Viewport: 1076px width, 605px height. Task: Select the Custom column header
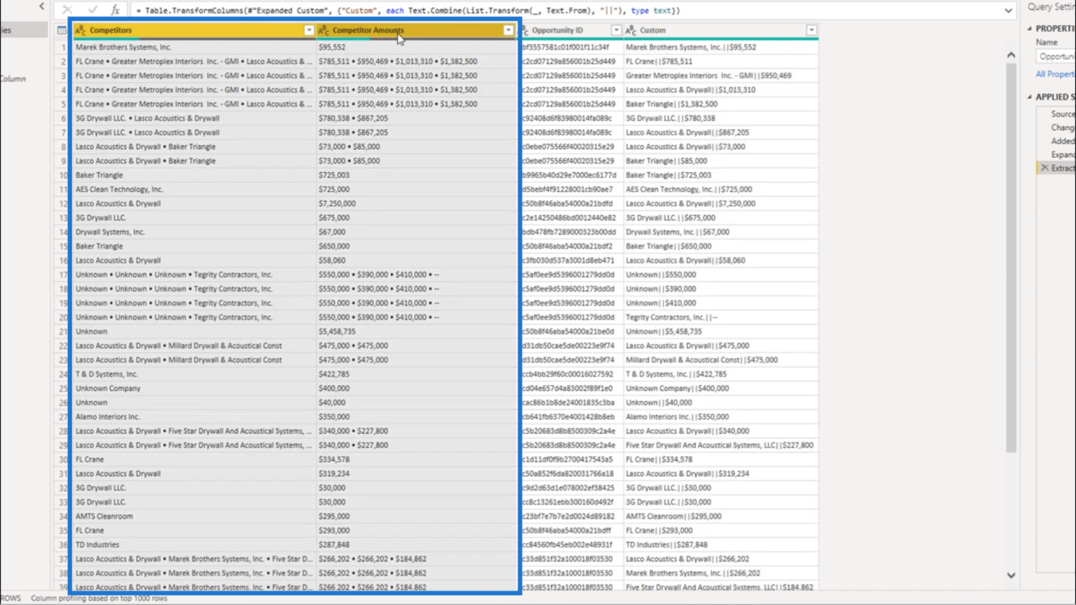coord(721,30)
